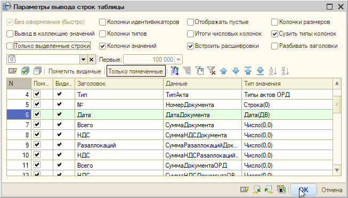
Task: Click the N column header
Action: coord(19,84)
